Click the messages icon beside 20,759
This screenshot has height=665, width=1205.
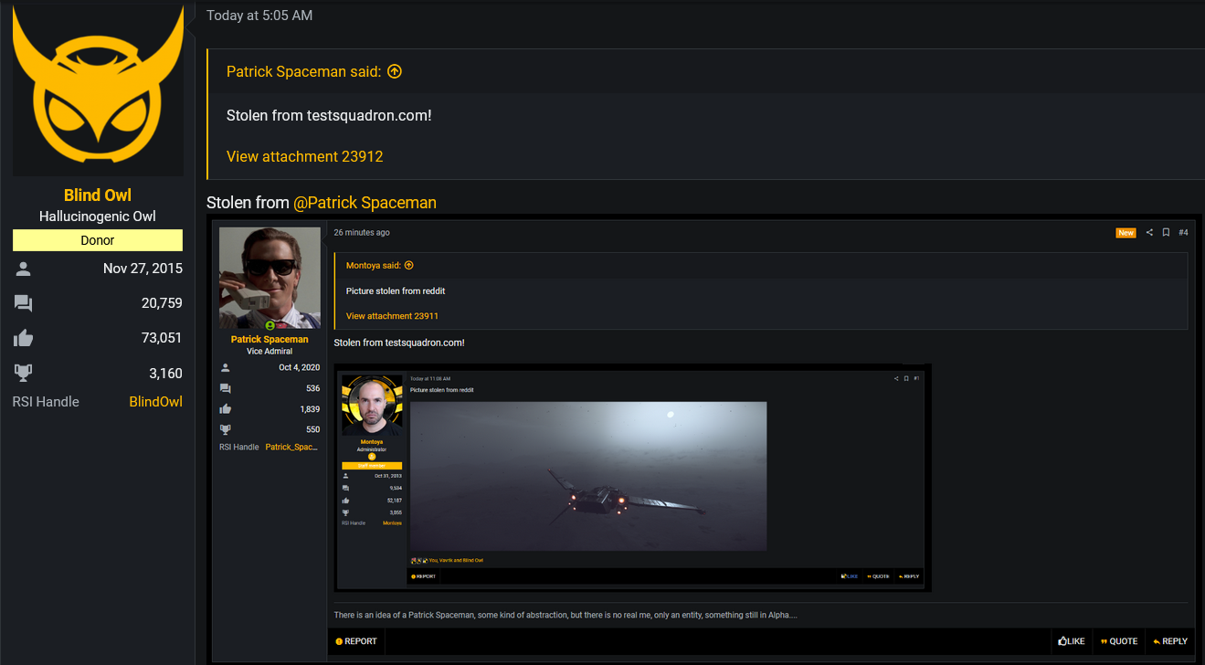click(24, 303)
